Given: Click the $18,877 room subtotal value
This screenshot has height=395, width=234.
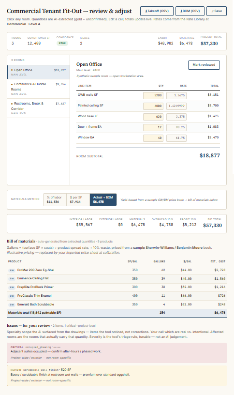Looking at the screenshot, I should 210,156.
